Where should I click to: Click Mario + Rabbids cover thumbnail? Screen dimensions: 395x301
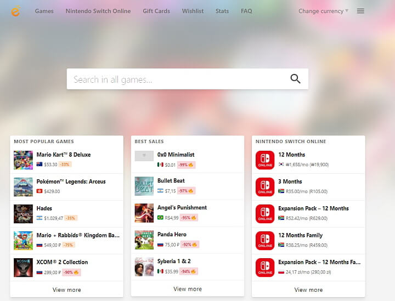pos(23,241)
